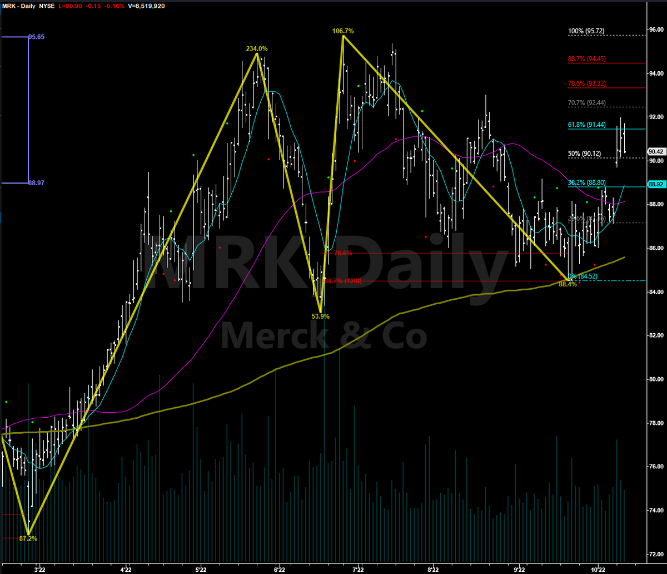Click the 80.00 price axis label
The image size is (667, 574).
(656, 379)
